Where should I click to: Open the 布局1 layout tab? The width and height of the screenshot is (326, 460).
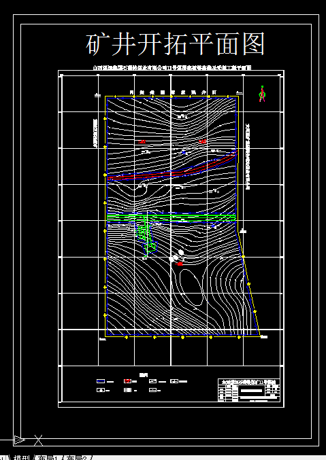[x=49, y=458]
